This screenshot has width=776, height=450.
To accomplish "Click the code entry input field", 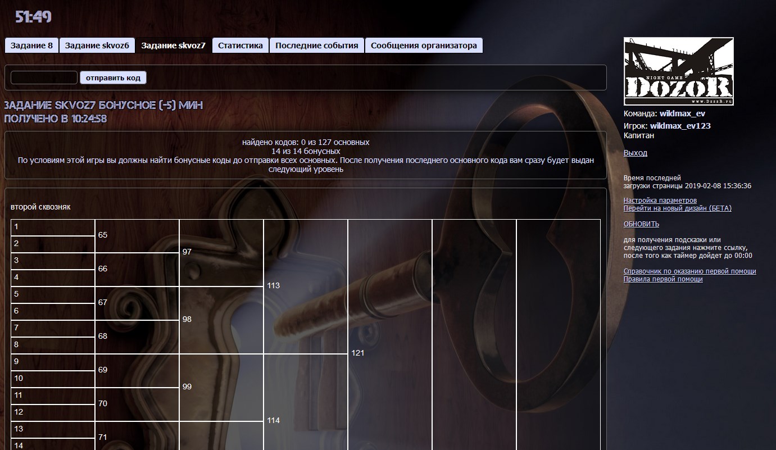I will pyautogui.click(x=44, y=78).
